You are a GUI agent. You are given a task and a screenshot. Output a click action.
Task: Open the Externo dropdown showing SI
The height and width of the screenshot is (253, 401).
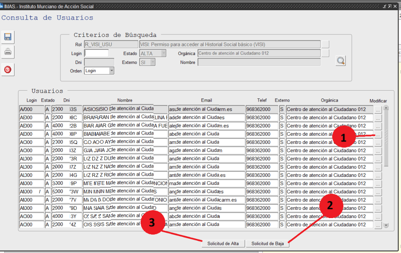[153, 62]
